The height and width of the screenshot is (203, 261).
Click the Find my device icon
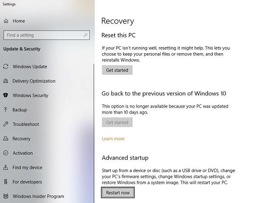6,167
